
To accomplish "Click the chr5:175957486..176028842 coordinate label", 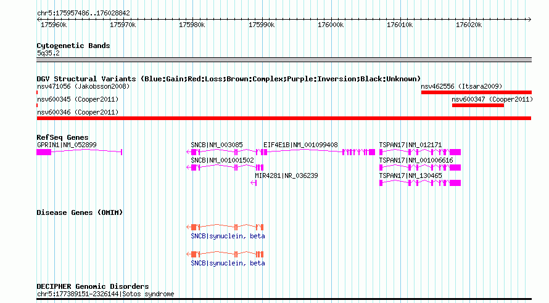I will pos(83,13).
